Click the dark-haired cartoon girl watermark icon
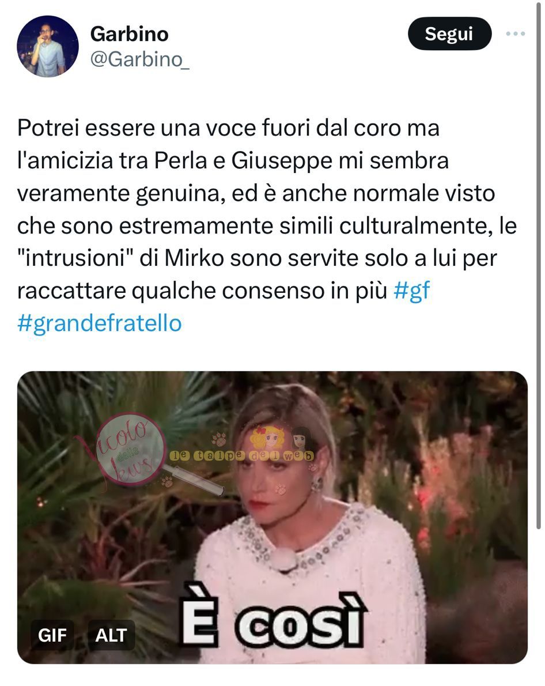 301,438
